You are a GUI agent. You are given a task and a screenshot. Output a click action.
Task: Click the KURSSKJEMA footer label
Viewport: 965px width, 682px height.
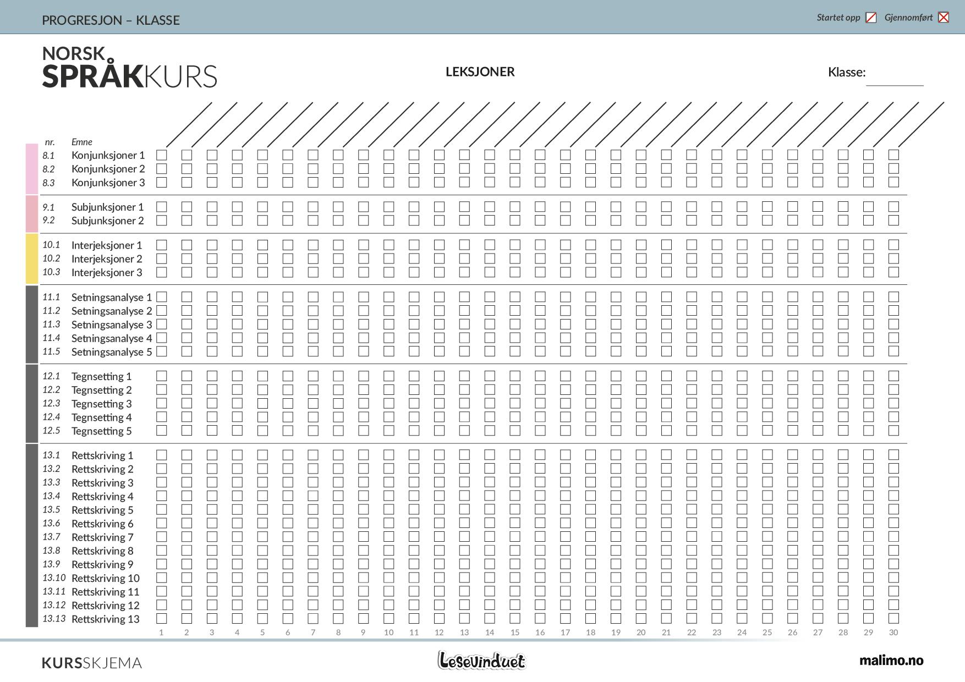click(x=92, y=663)
